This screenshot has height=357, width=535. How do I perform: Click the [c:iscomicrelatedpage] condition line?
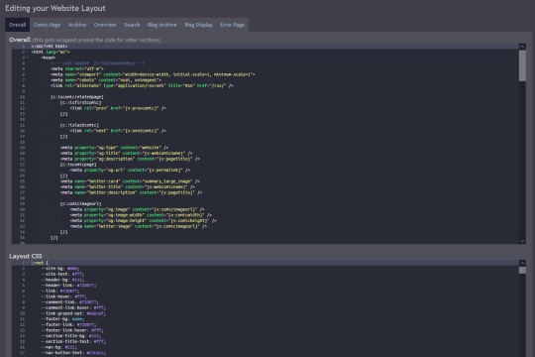pos(77,97)
